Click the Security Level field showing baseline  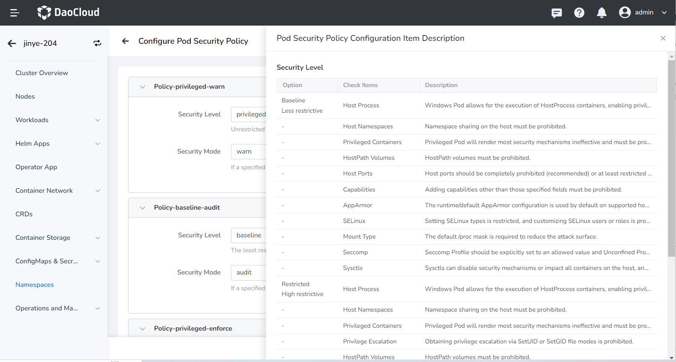coord(248,235)
